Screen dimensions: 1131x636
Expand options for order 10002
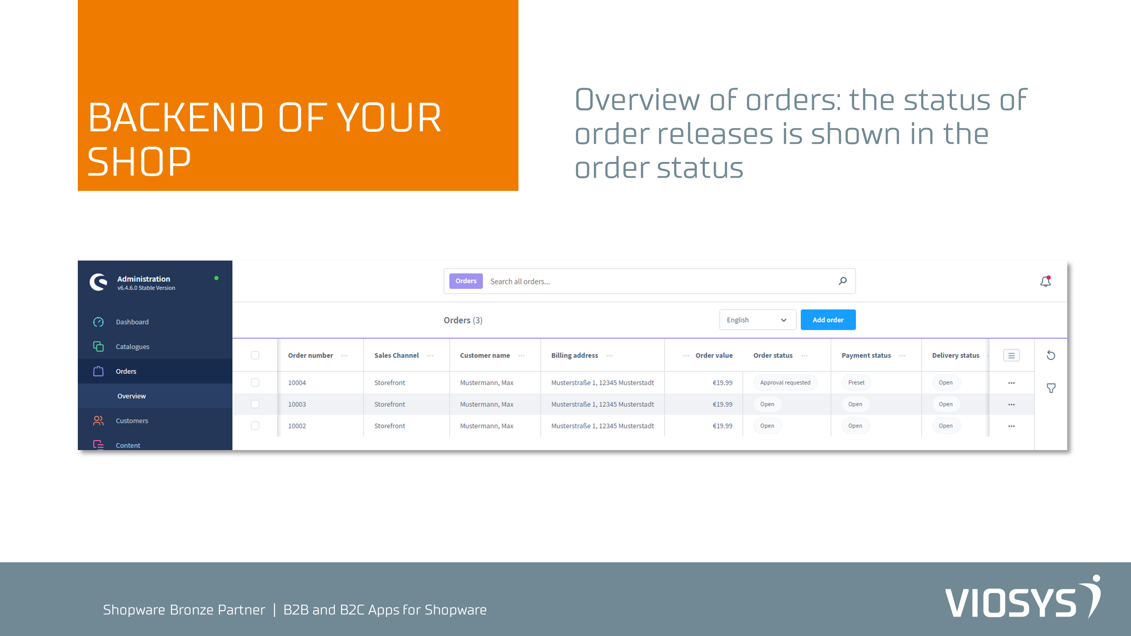(1012, 426)
